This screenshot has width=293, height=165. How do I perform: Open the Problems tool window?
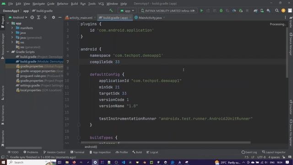click(31, 152)
